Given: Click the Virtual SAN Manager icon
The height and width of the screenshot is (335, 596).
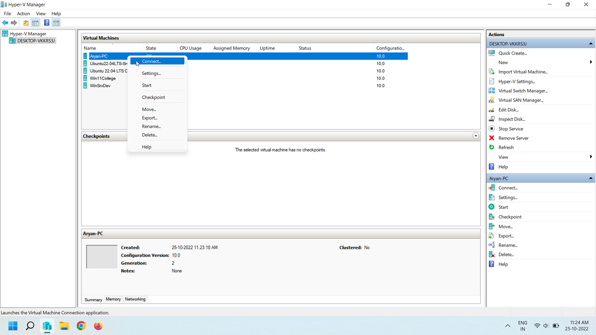Looking at the screenshot, I should [x=492, y=100].
